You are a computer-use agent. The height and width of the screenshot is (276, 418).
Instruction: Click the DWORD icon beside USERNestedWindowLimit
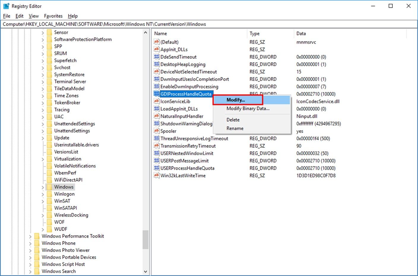coord(156,153)
